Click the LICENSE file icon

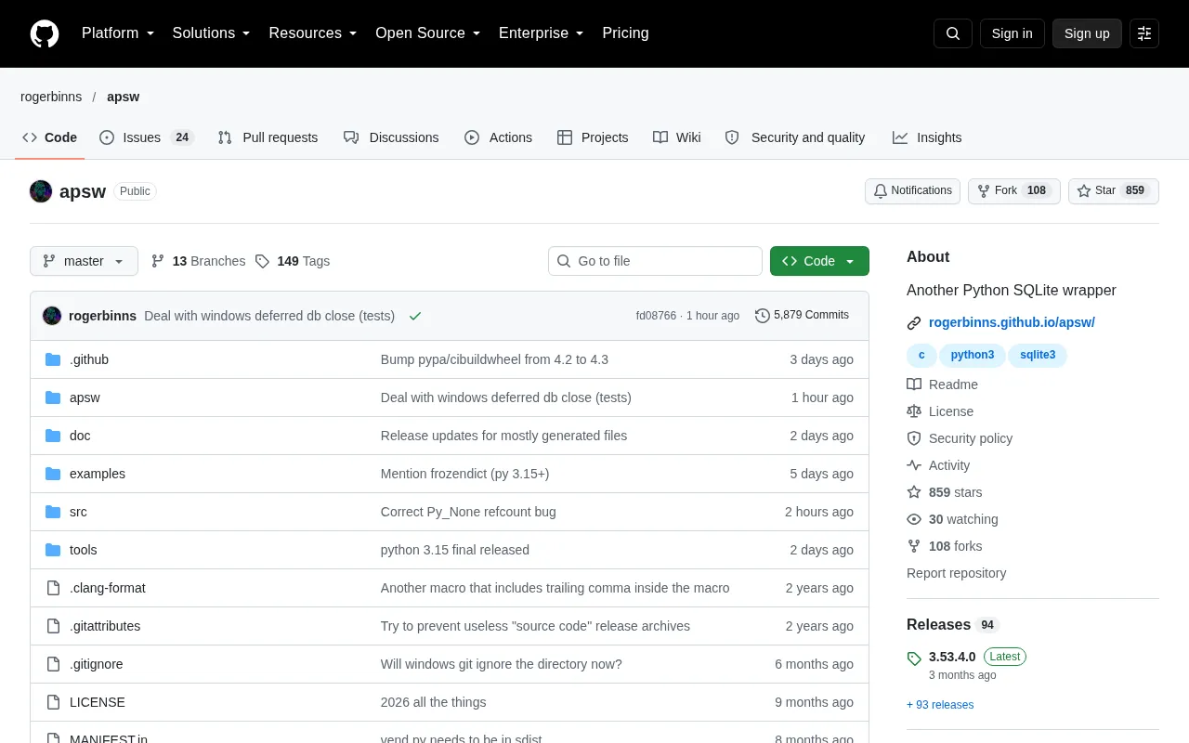click(x=53, y=702)
